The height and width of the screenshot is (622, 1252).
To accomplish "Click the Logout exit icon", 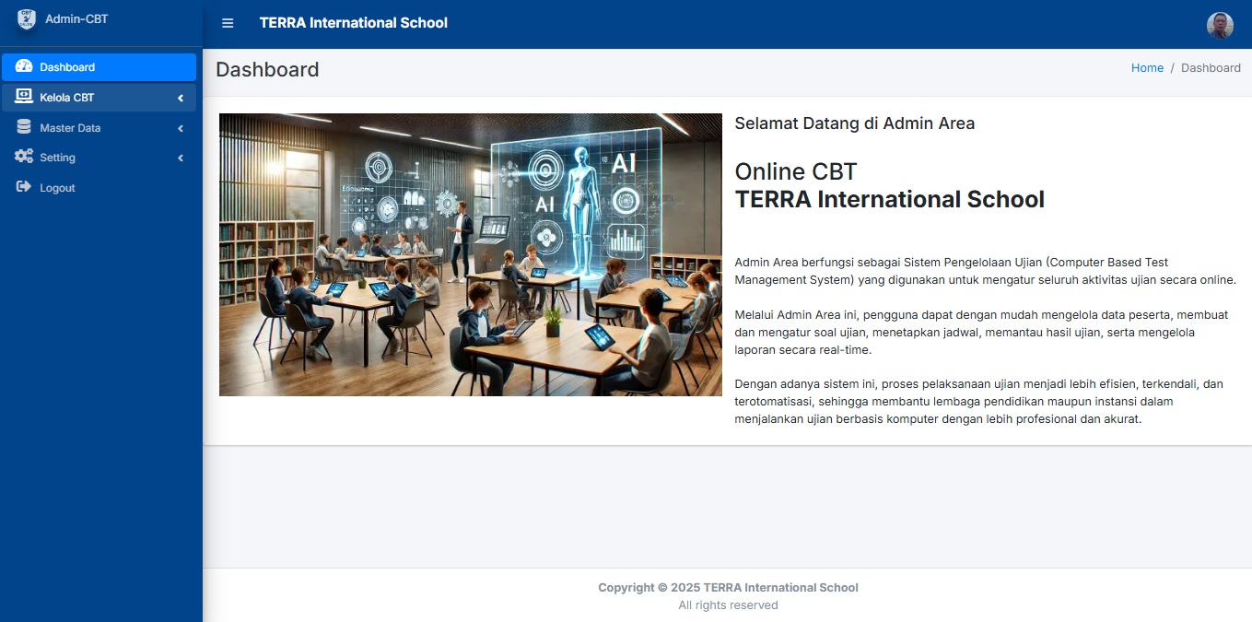I will [22, 187].
